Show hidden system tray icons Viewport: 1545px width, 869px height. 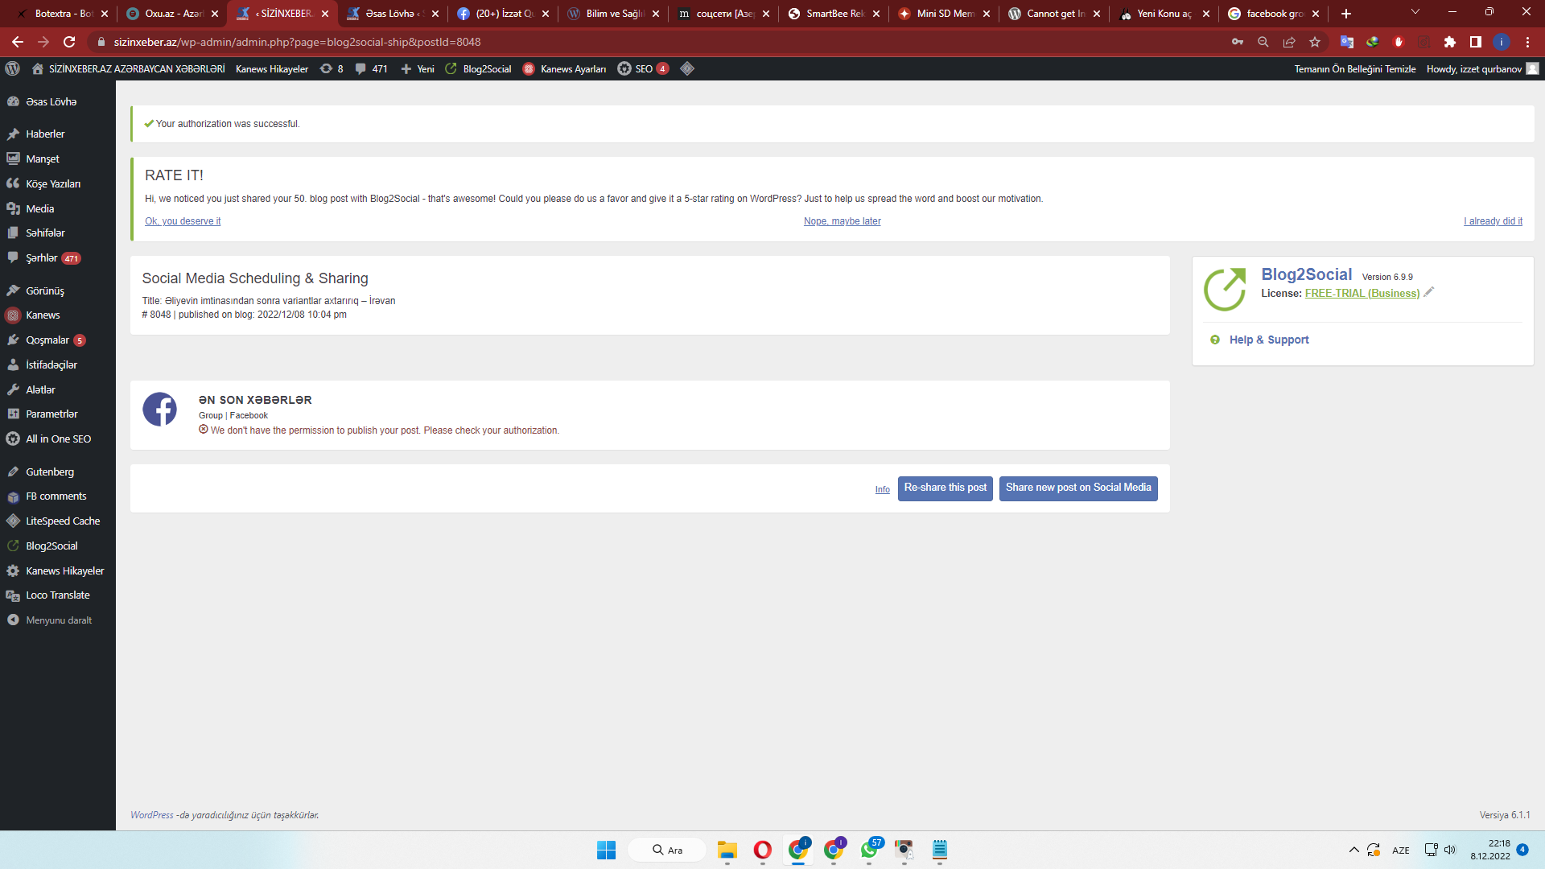[1354, 850]
